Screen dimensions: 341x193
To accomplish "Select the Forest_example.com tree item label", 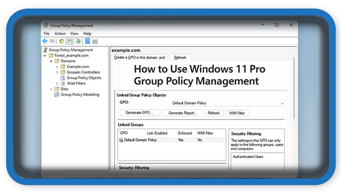I will (x=72, y=56).
